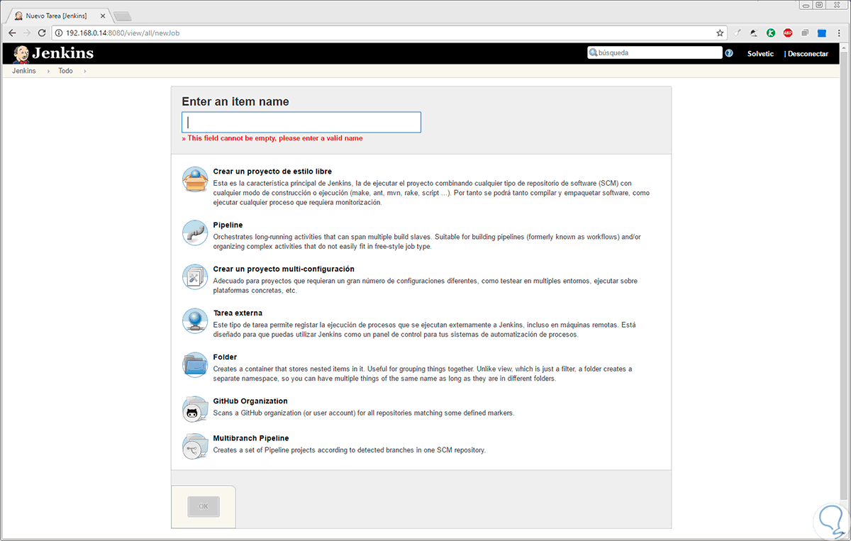Click the Desconectar logout link
The height and width of the screenshot is (541, 851).
tap(808, 53)
